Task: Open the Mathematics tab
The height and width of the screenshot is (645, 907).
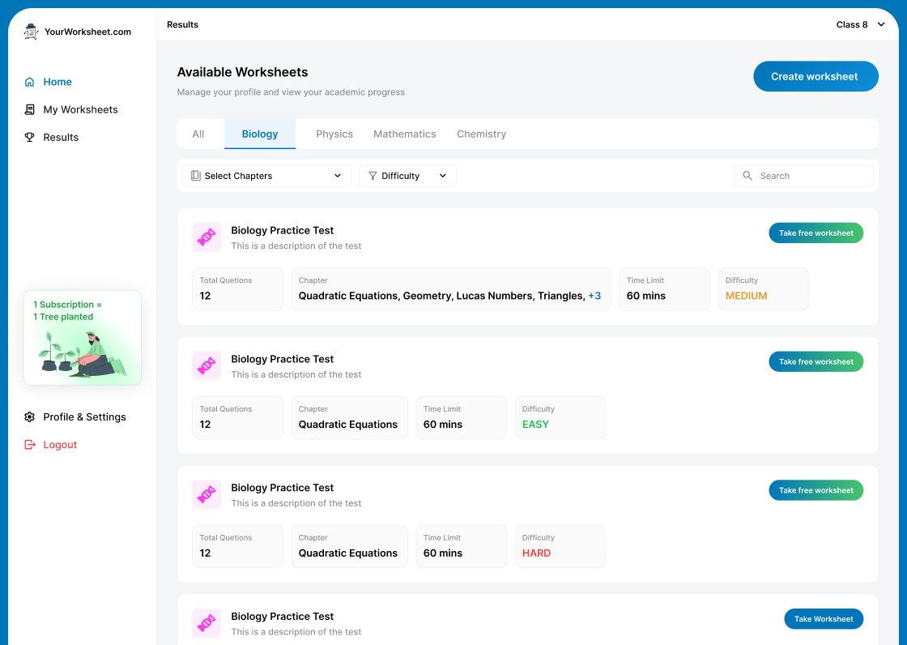Action: [x=405, y=134]
